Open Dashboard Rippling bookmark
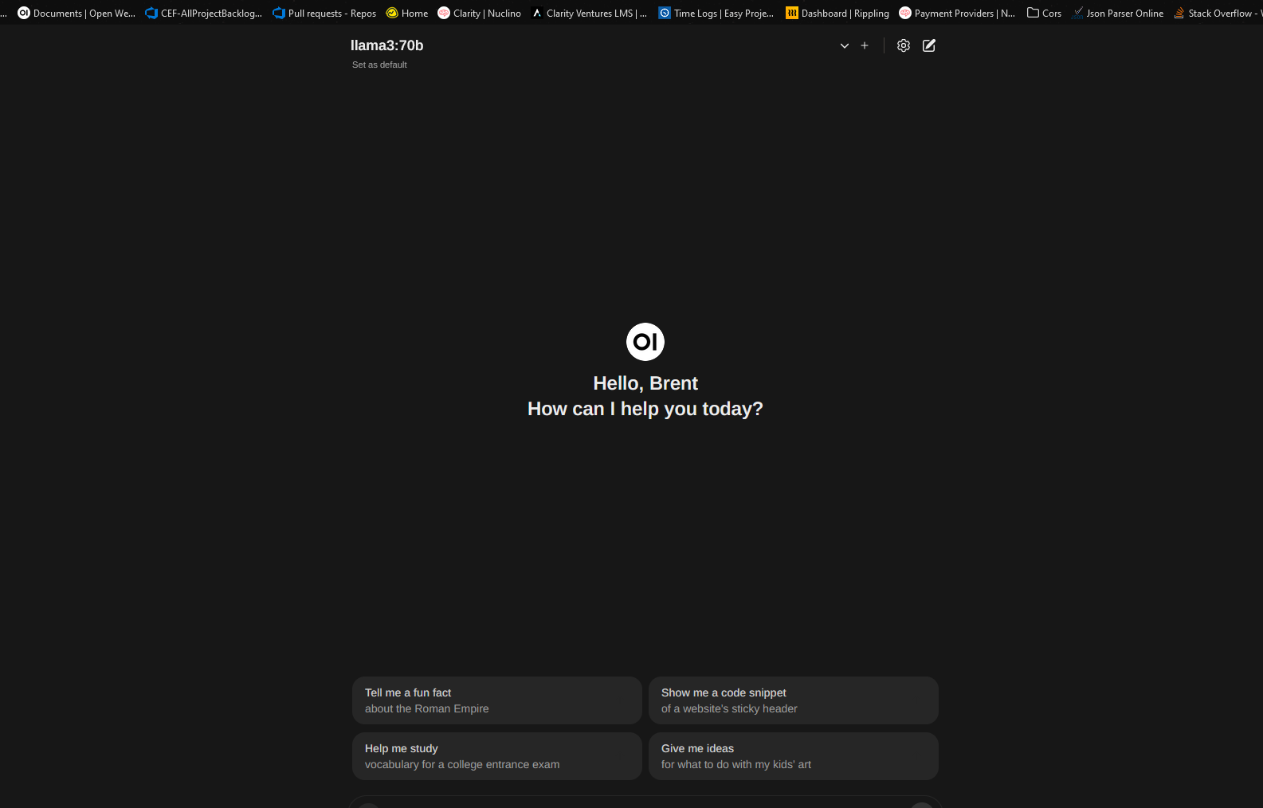1263x808 pixels. point(837,13)
